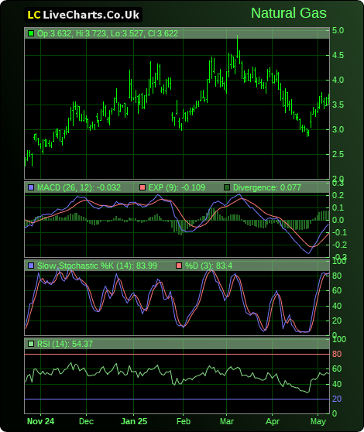Click the red EXP (9) legend square
364x432 pixels.
coord(143,187)
